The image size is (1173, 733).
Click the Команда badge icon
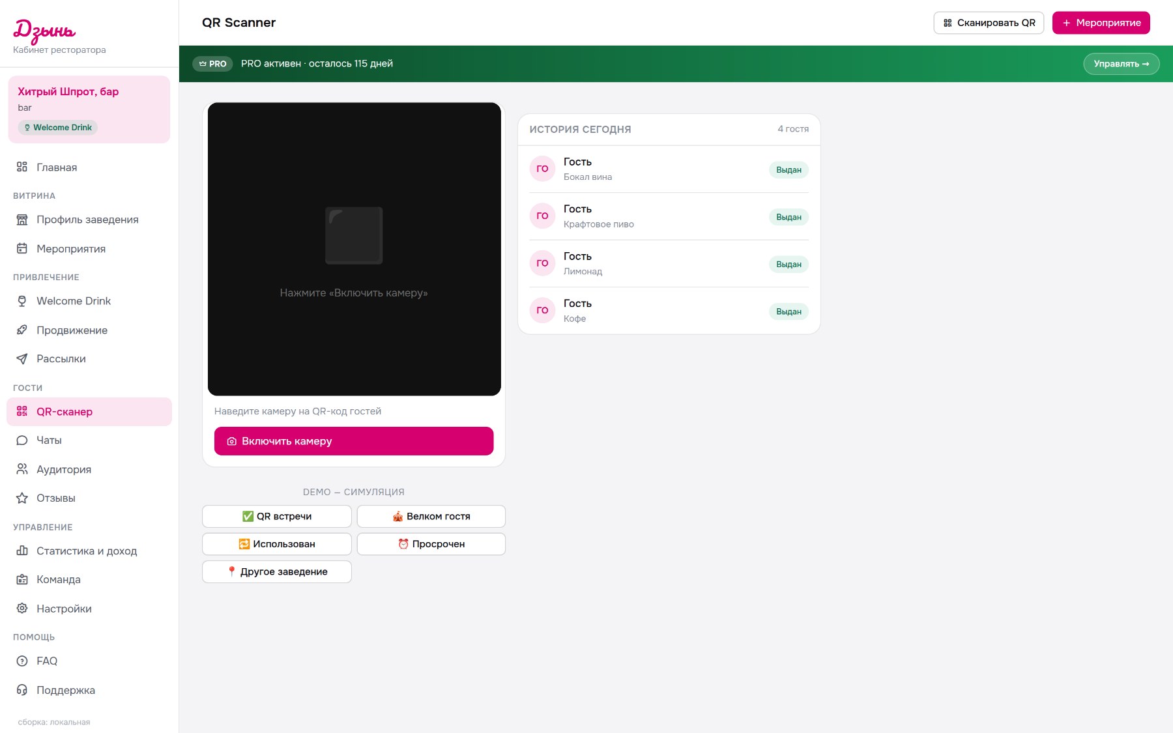(22, 579)
